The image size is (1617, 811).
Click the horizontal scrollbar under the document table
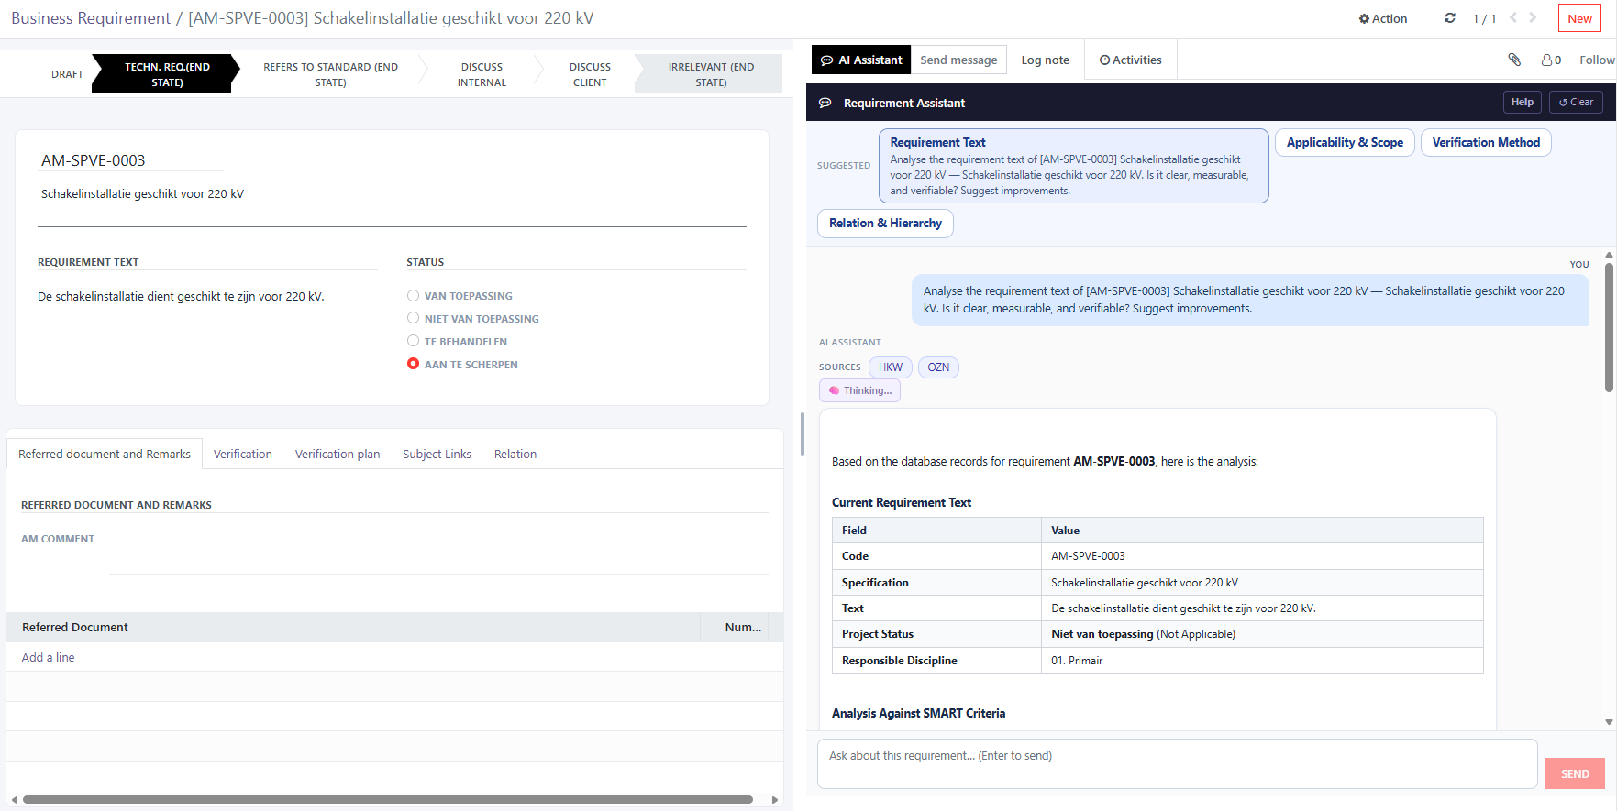click(387, 799)
